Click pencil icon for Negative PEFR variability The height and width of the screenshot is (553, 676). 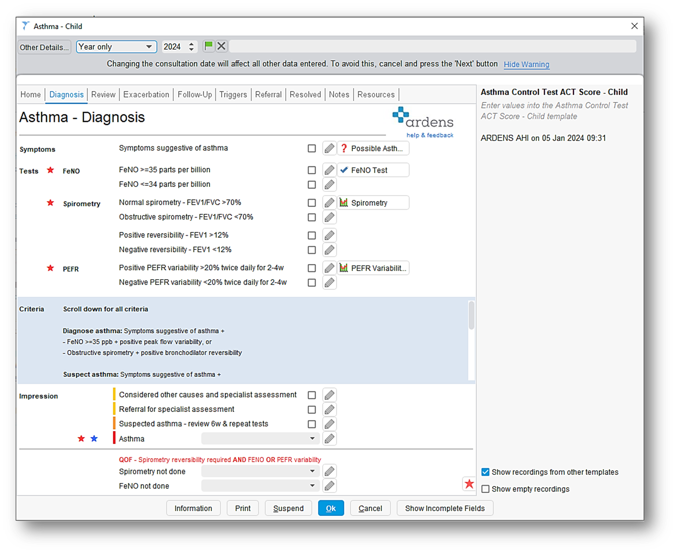pos(330,283)
